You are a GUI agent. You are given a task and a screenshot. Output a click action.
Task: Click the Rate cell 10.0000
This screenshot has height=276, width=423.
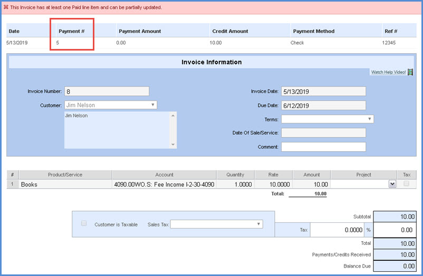[x=273, y=184]
